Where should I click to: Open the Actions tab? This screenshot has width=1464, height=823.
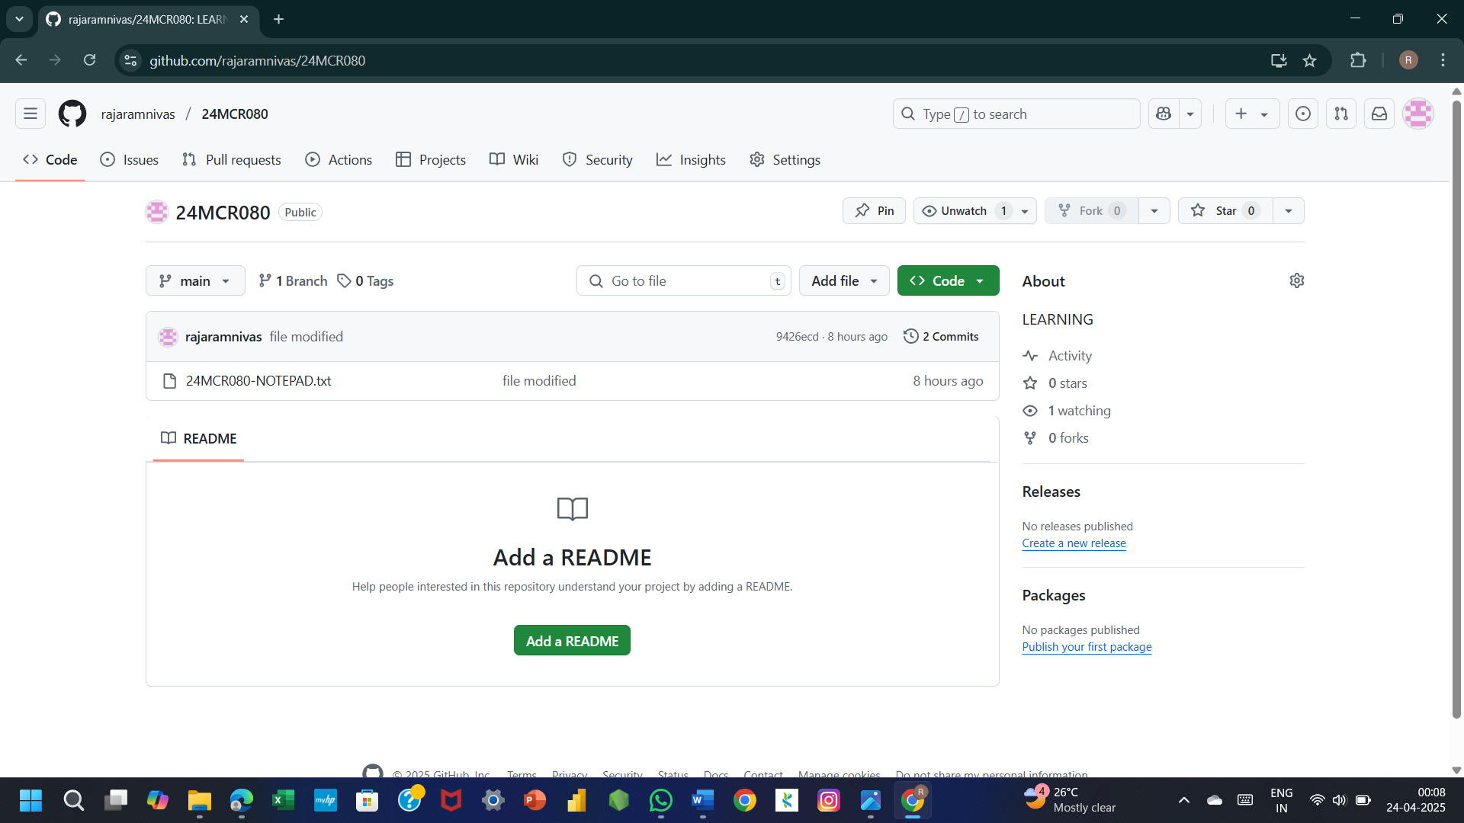(x=339, y=159)
